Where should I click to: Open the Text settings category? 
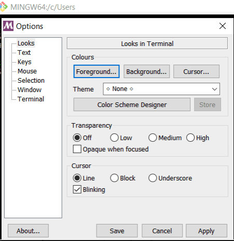24,52
